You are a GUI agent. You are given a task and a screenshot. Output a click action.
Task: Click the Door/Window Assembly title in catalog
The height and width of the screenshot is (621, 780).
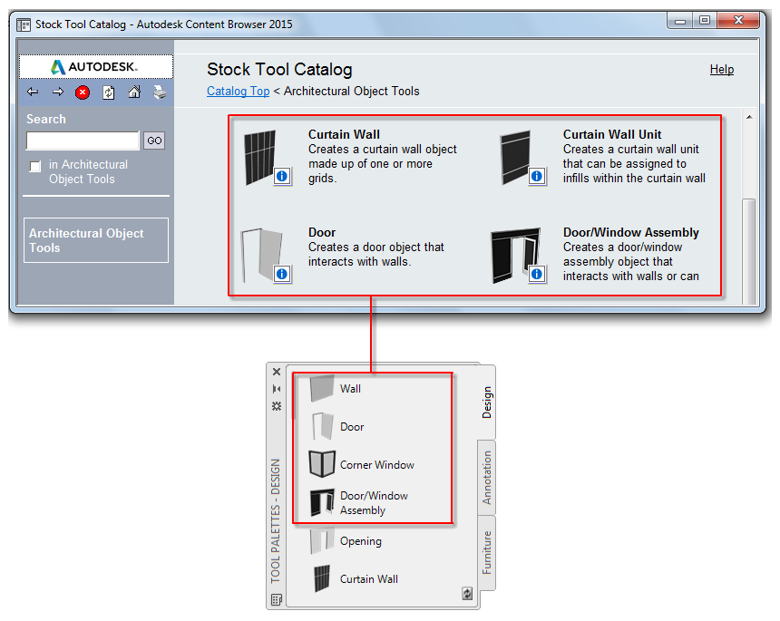(x=630, y=232)
